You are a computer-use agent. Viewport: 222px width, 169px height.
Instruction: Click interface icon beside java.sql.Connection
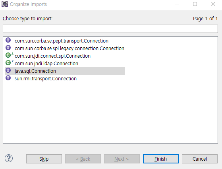[8, 70]
